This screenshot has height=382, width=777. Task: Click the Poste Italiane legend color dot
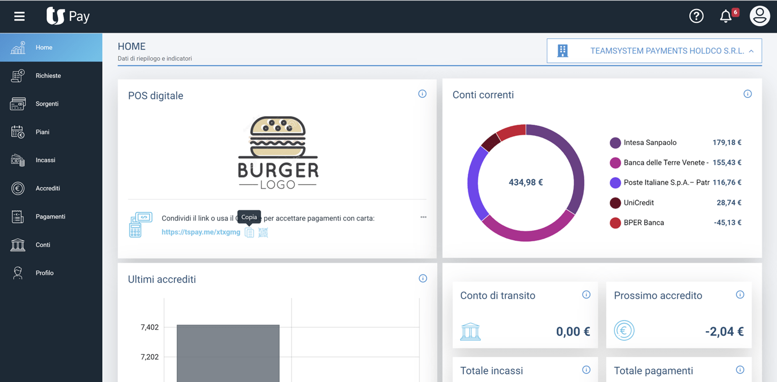pos(615,182)
